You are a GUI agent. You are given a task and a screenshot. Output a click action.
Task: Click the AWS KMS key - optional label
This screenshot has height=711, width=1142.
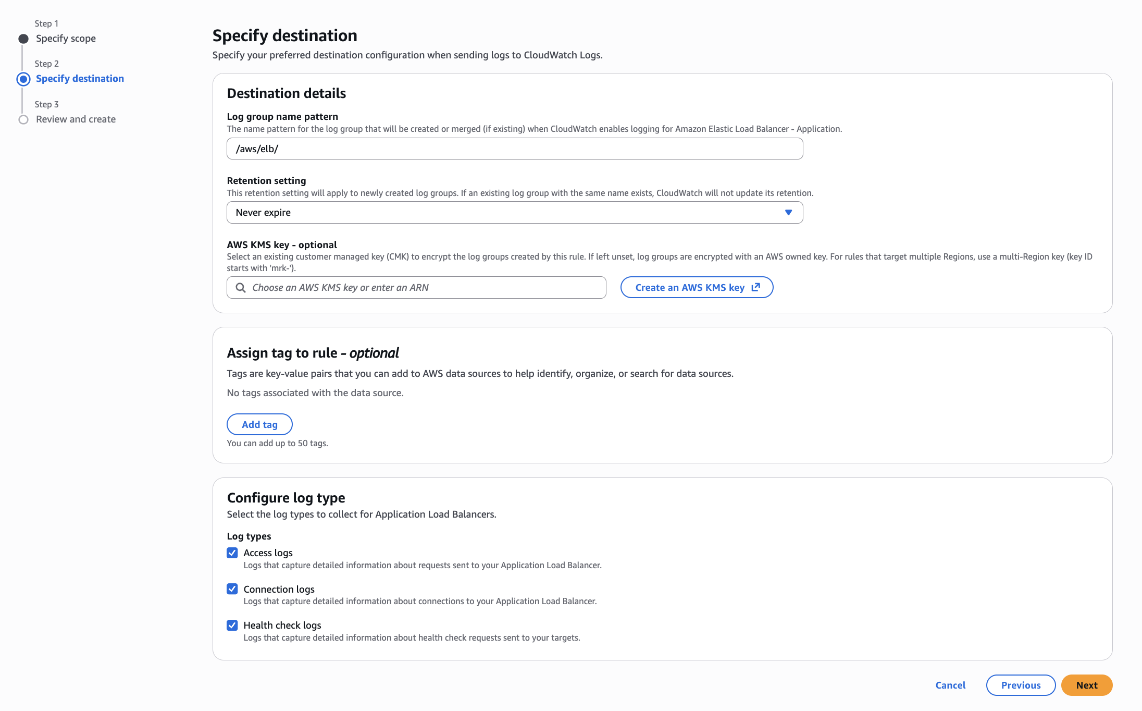[x=282, y=244]
